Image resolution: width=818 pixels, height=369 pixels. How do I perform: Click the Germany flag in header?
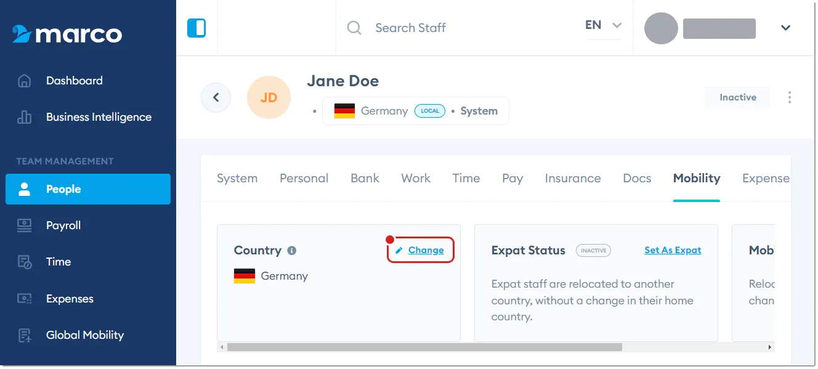coord(344,111)
